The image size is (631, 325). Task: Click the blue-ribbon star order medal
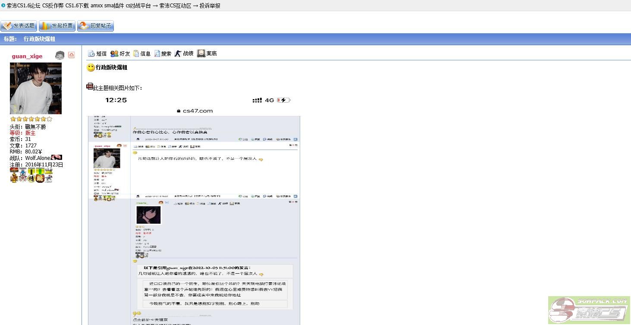click(22, 175)
